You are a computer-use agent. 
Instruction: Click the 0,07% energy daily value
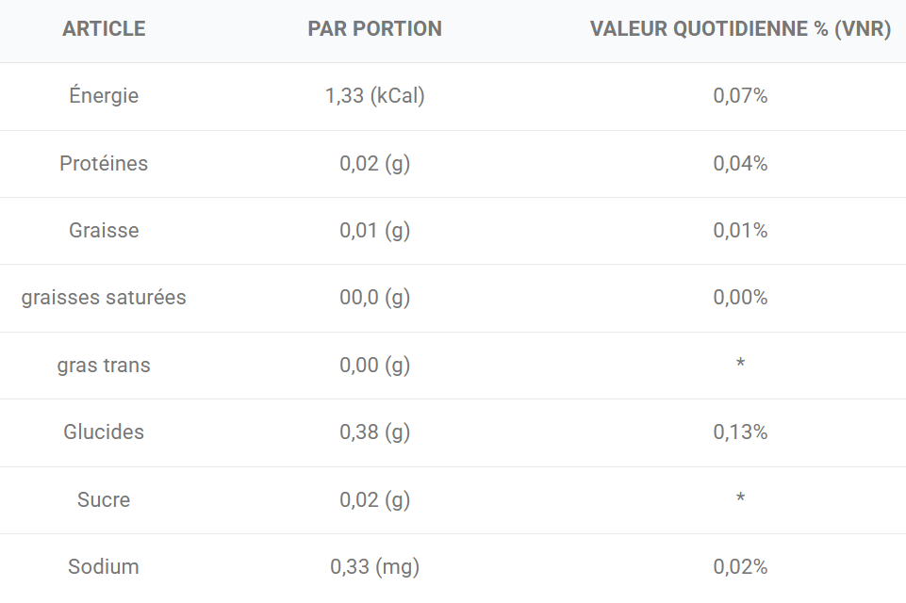(x=740, y=95)
